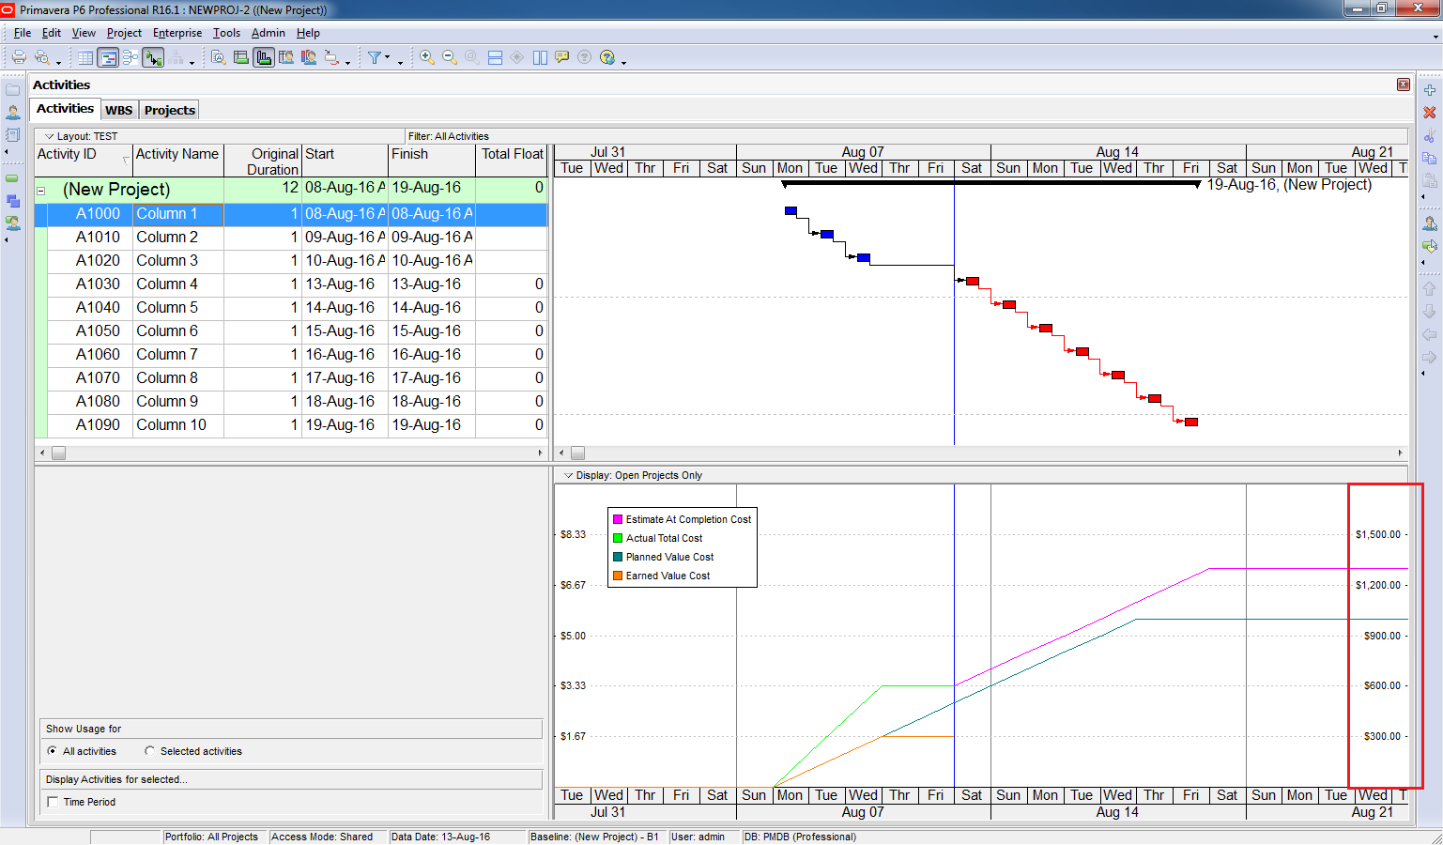Image resolution: width=1443 pixels, height=845 pixels.
Task: Click the activity table horizontal scrollbar thumb
Action: point(58,453)
